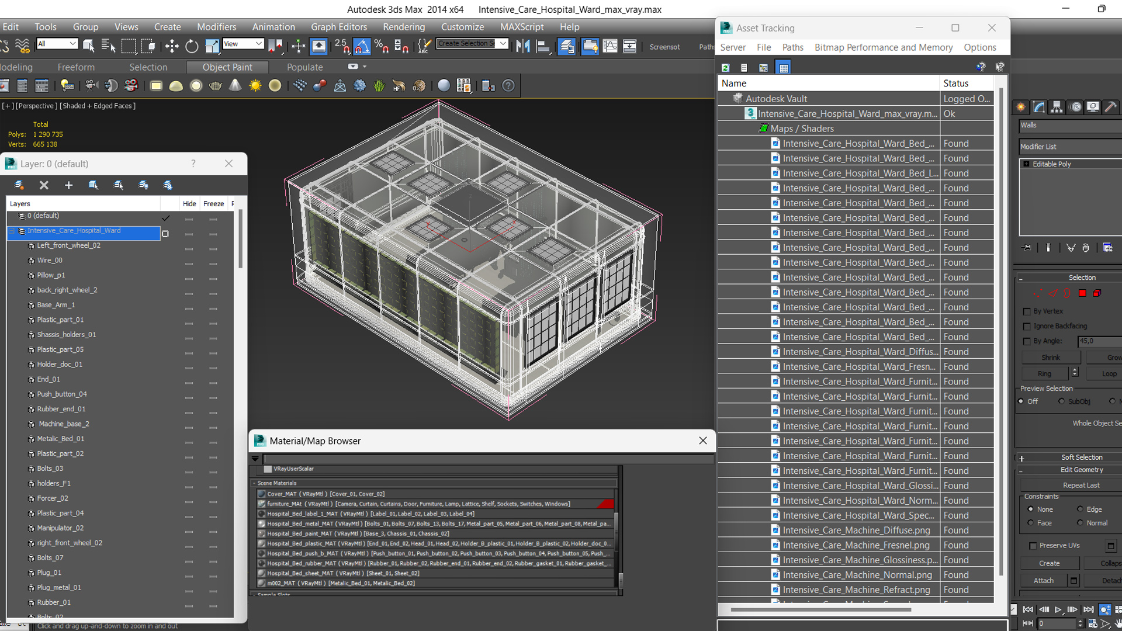Click the Select Object tool icon
1122x631 pixels.
[89, 46]
